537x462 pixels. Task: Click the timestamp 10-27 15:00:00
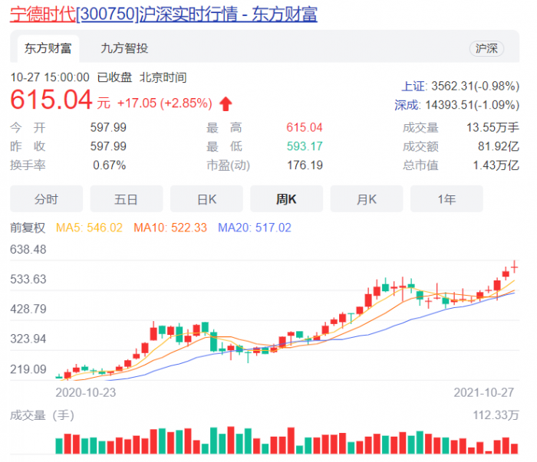coord(50,77)
